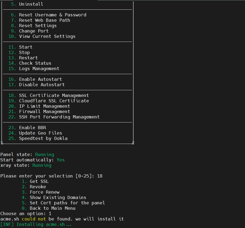Select Set Cert paths for the panel
Image resolution: width=245 pixels, height=228 pixels.
coord(67,203)
